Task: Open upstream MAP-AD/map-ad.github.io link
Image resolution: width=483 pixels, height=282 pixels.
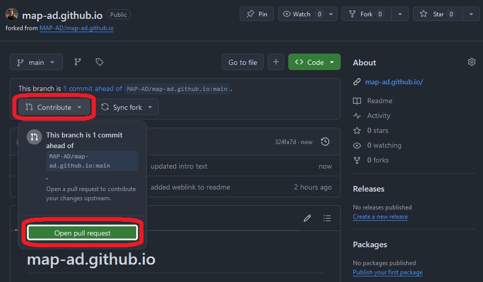Action: (x=76, y=28)
